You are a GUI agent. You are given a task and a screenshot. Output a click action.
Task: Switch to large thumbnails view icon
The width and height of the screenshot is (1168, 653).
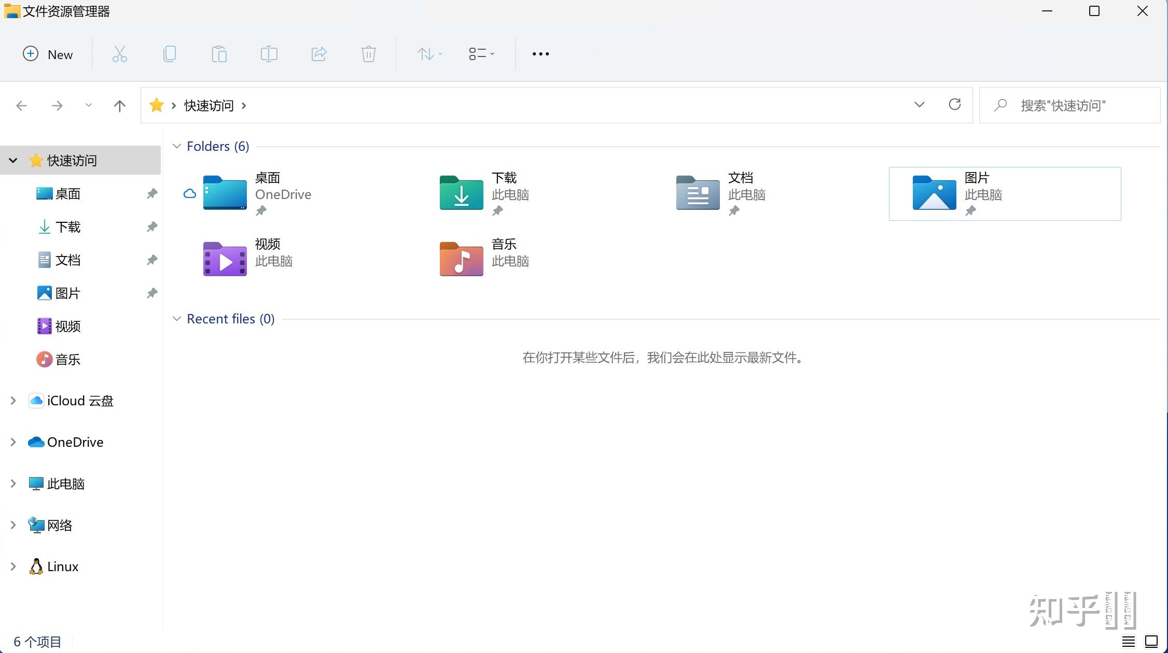1151,642
